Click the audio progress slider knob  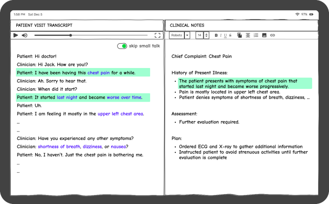coord(71,35)
